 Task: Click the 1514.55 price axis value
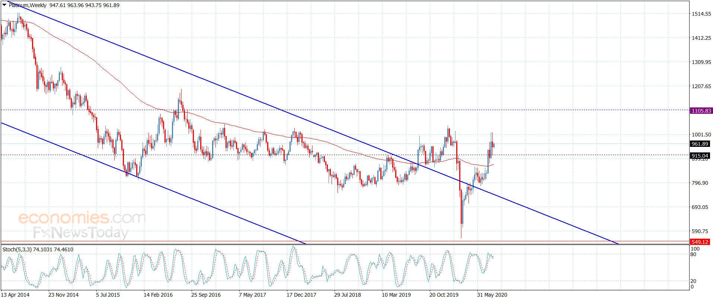701,14
